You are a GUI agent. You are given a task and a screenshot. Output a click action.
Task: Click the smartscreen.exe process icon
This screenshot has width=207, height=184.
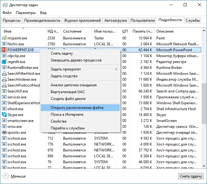pyautogui.click(x=4, y=121)
